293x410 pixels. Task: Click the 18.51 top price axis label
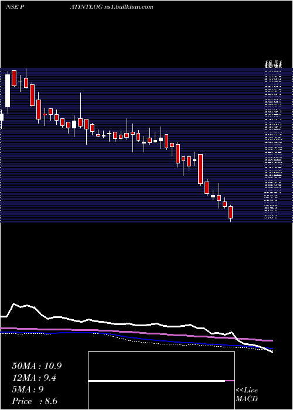click(x=274, y=64)
